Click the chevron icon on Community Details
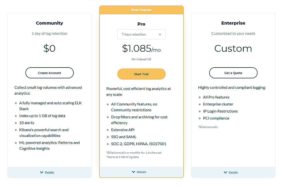The width and height of the screenshot is (282, 187). [42, 172]
